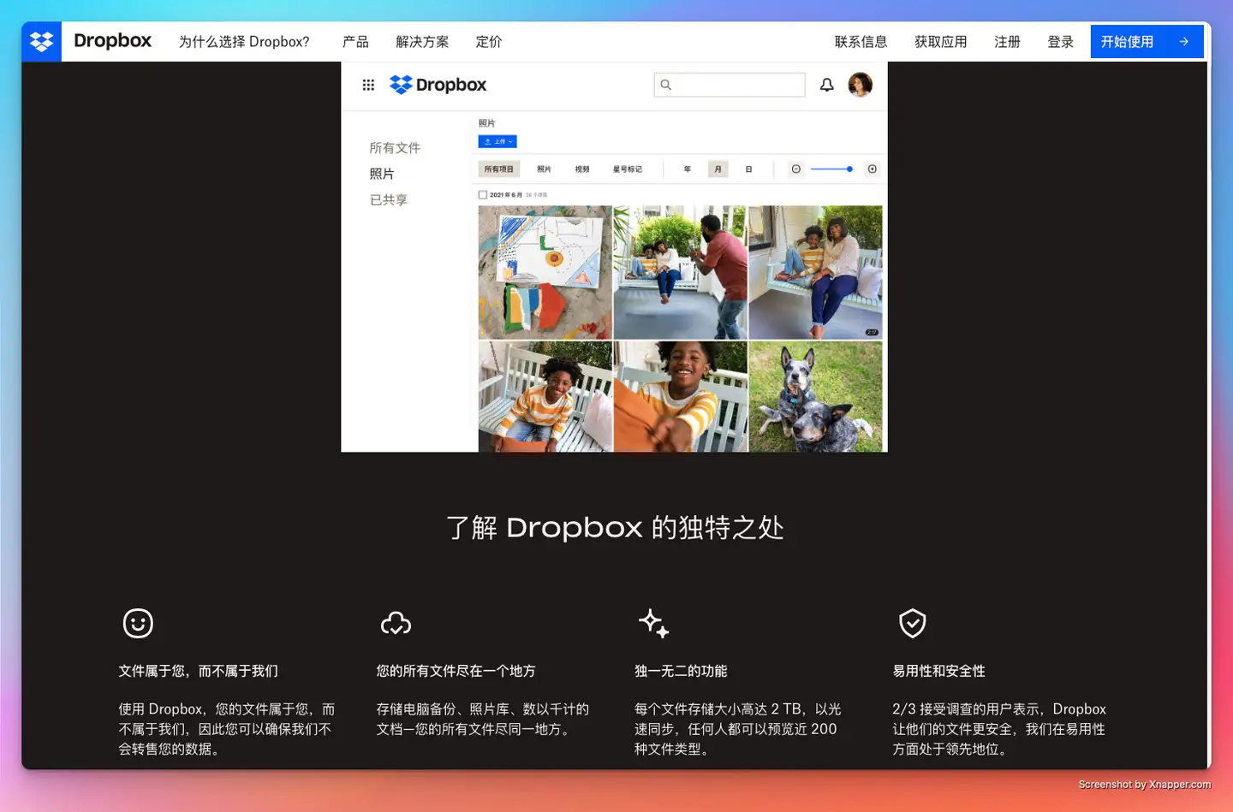Image resolution: width=1233 pixels, height=812 pixels.
Task: Click the 文件属于您,而不属于我们 heading
Action: 199,671
